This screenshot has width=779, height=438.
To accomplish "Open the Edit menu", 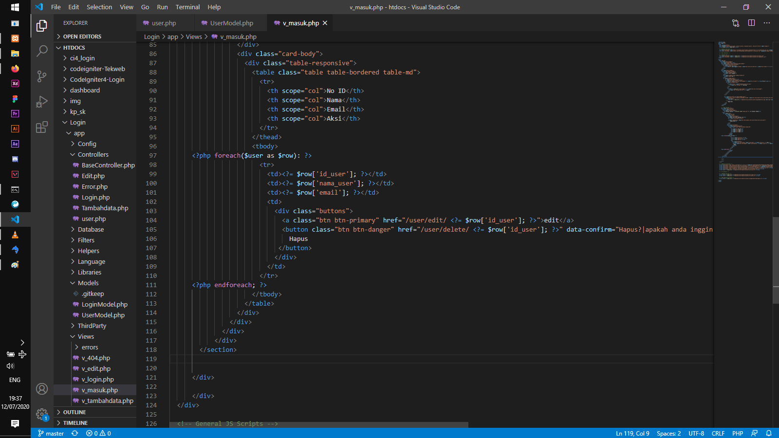I will [74, 7].
